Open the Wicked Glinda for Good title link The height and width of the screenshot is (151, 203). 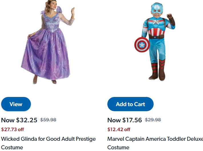pyautogui.click(x=48, y=139)
